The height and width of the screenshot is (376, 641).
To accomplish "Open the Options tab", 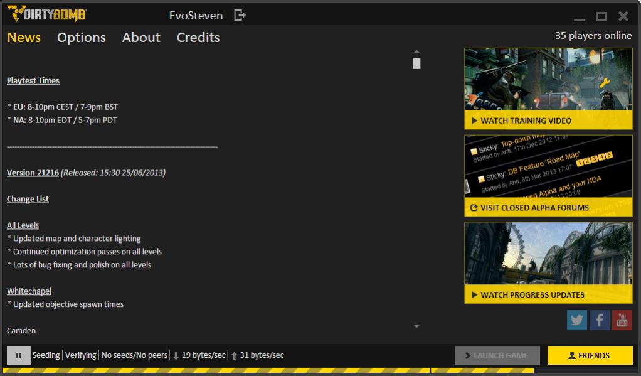I will tap(82, 38).
